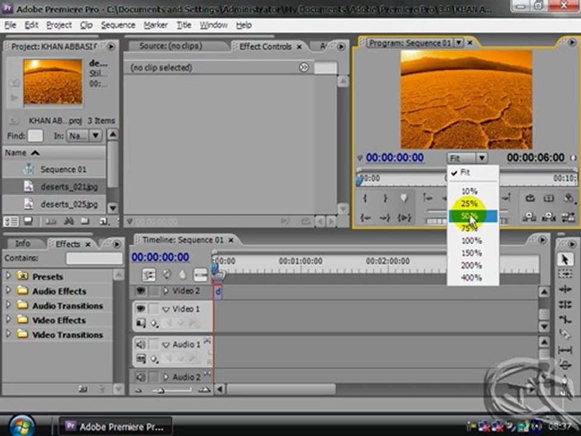Select the Selection arrow tool
The image size is (581, 436).
565,260
